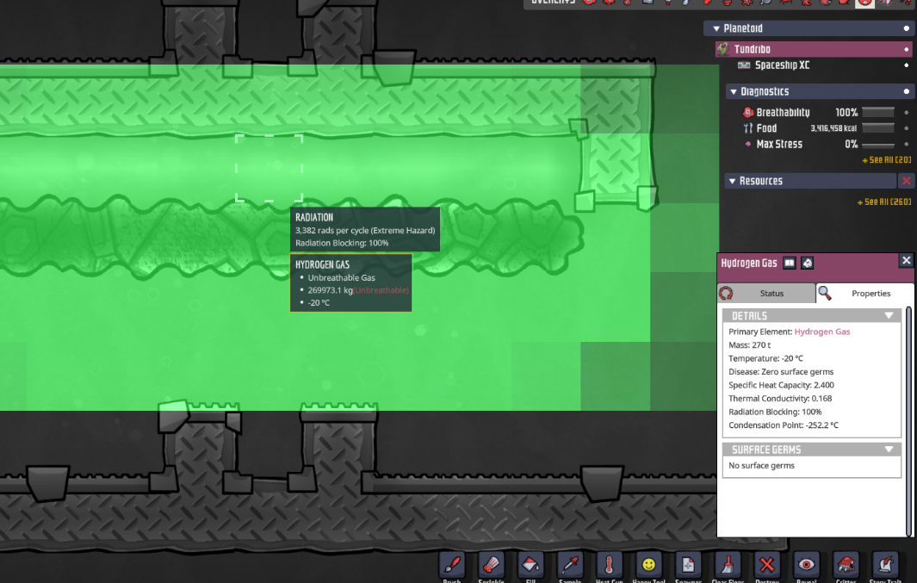Image resolution: width=917 pixels, height=583 pixels.
Task: Select the Tundribo planetoid row
Action: pyautogui.click(x=814, y=49)
